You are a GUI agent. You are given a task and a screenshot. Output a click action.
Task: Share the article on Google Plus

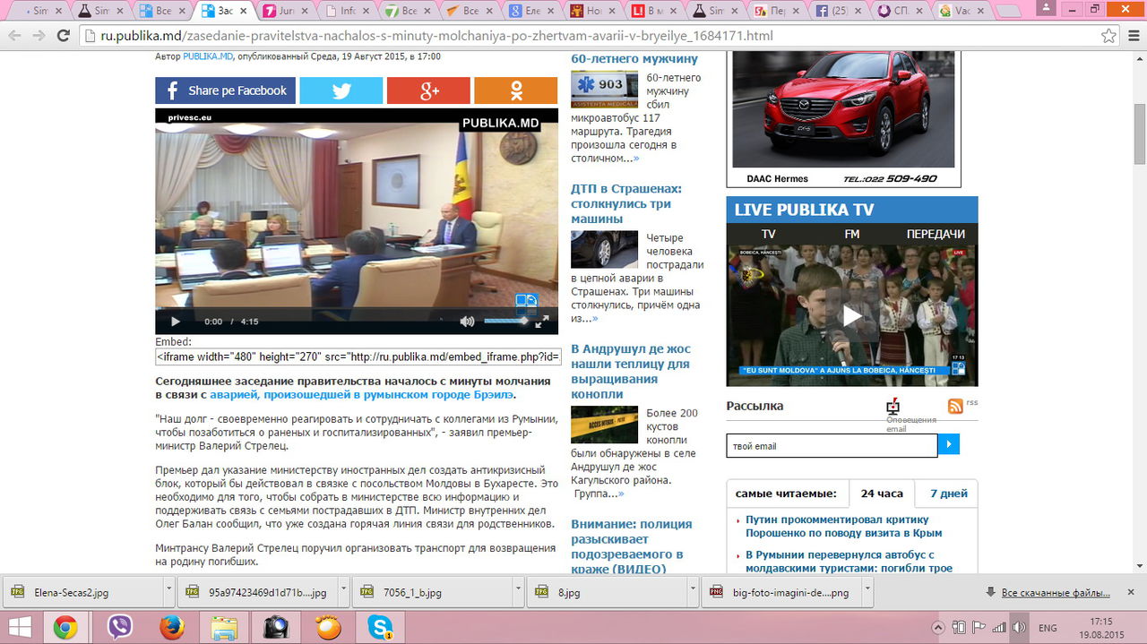(428, 90)
